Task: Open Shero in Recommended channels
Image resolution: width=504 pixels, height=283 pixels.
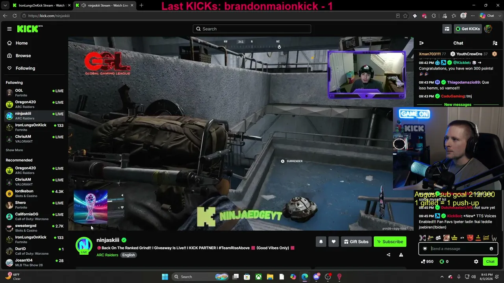Action: (x=34, y=205)
